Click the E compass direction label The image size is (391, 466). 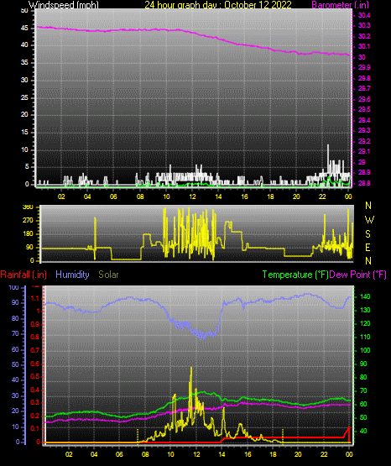(x=368, y=247)
